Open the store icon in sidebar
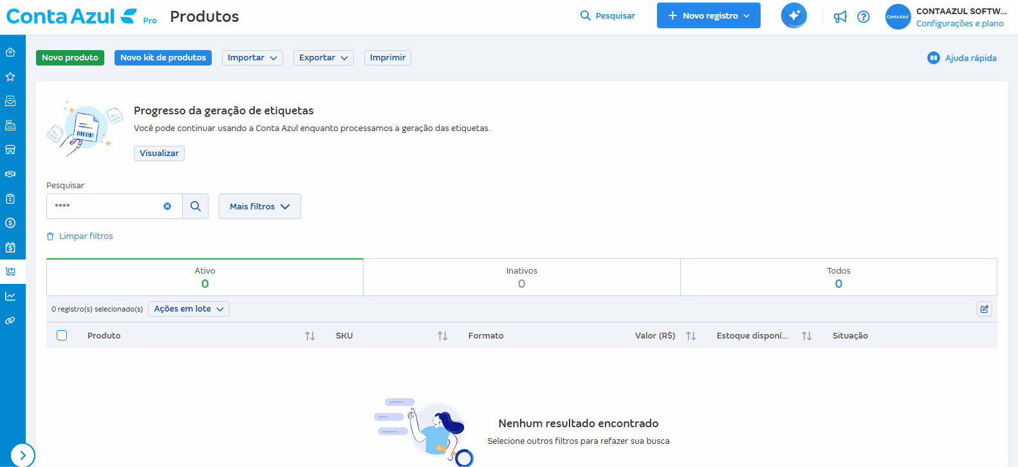Viewport: 1018px width, 467px height. click(x=10, y=150)
